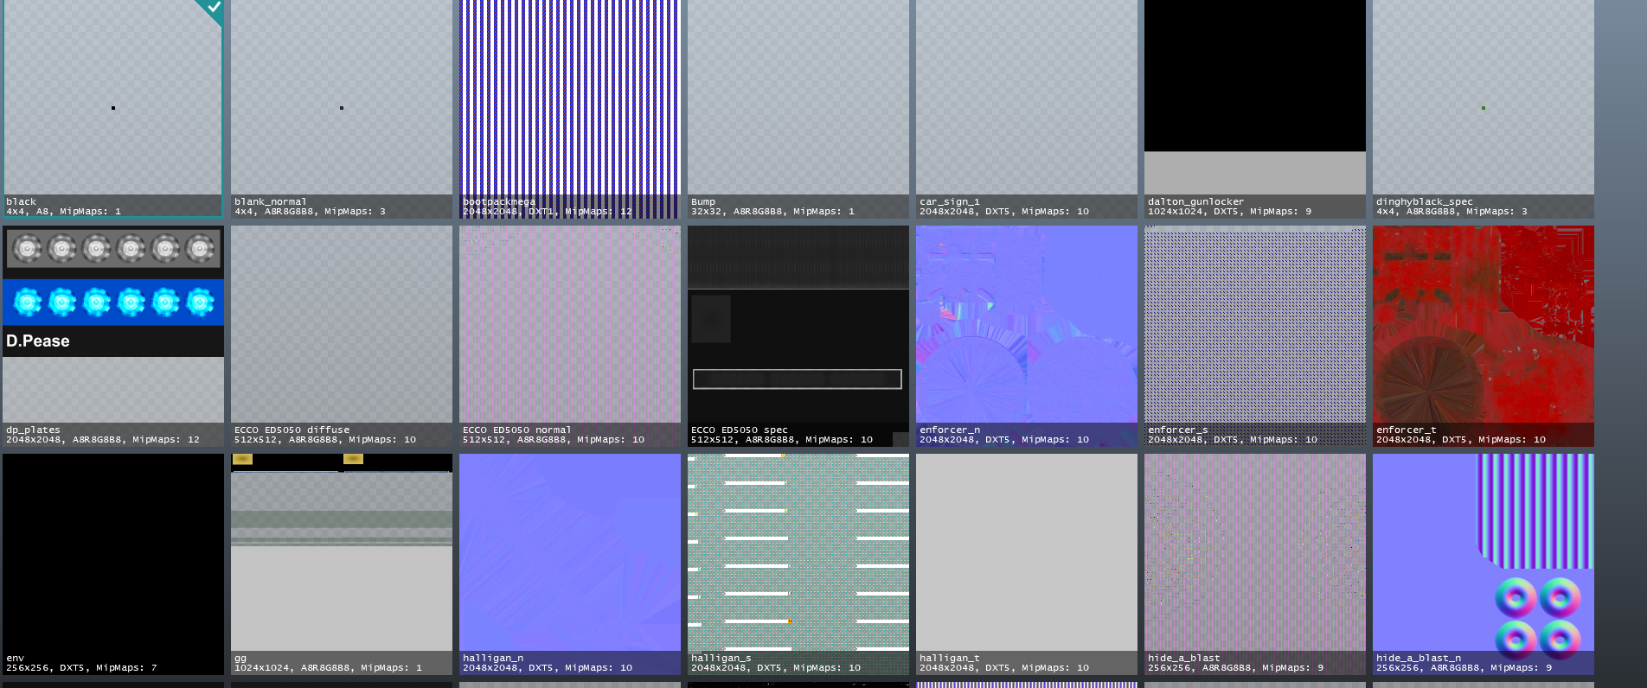Select the black texture thumbnail
Screen dimensions: 1647x688
pos(112,108)
